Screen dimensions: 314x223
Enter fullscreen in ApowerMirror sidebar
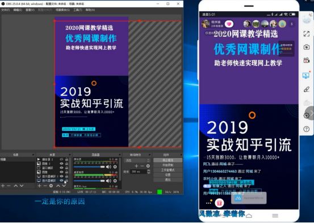(307, 34)
